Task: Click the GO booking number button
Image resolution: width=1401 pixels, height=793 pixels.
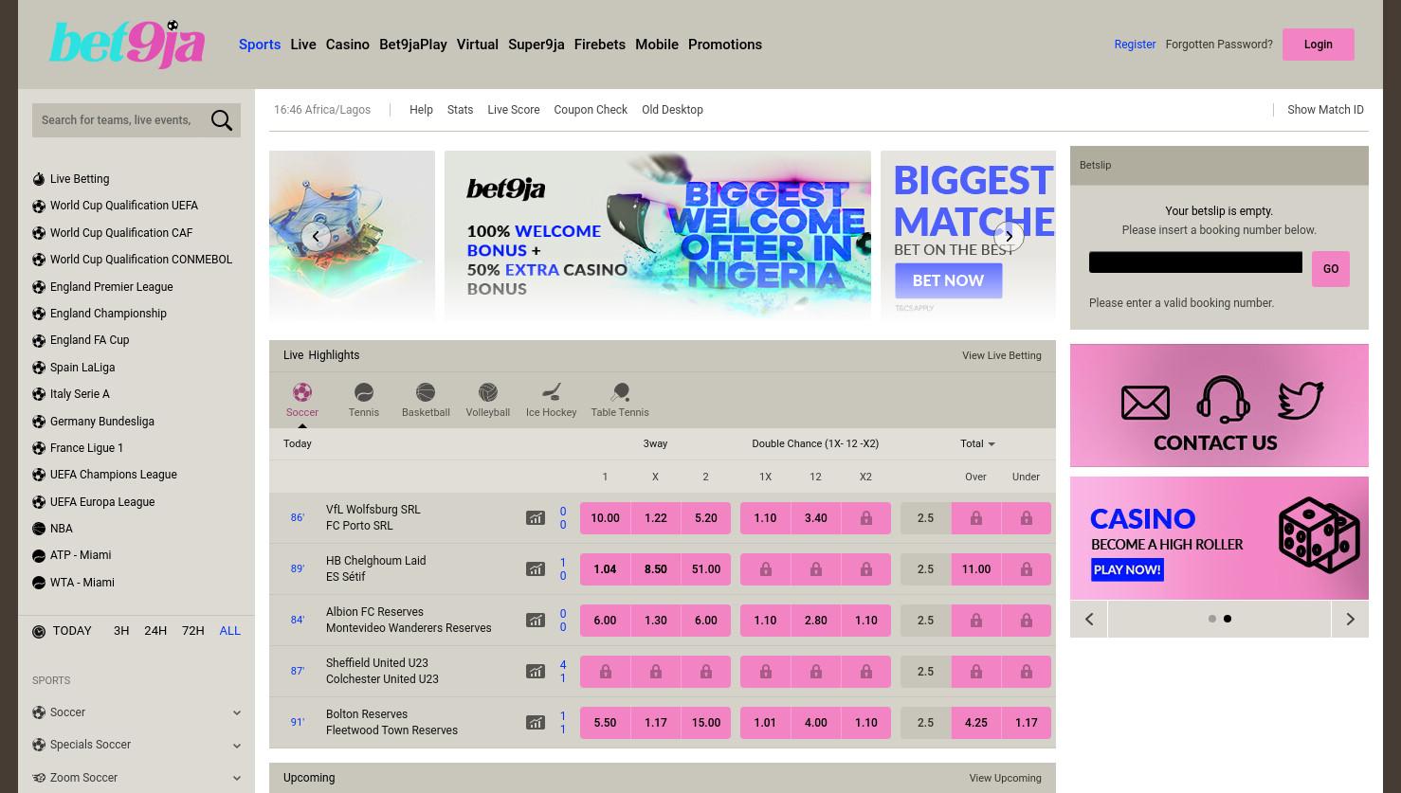Action: pos(1331,269)
